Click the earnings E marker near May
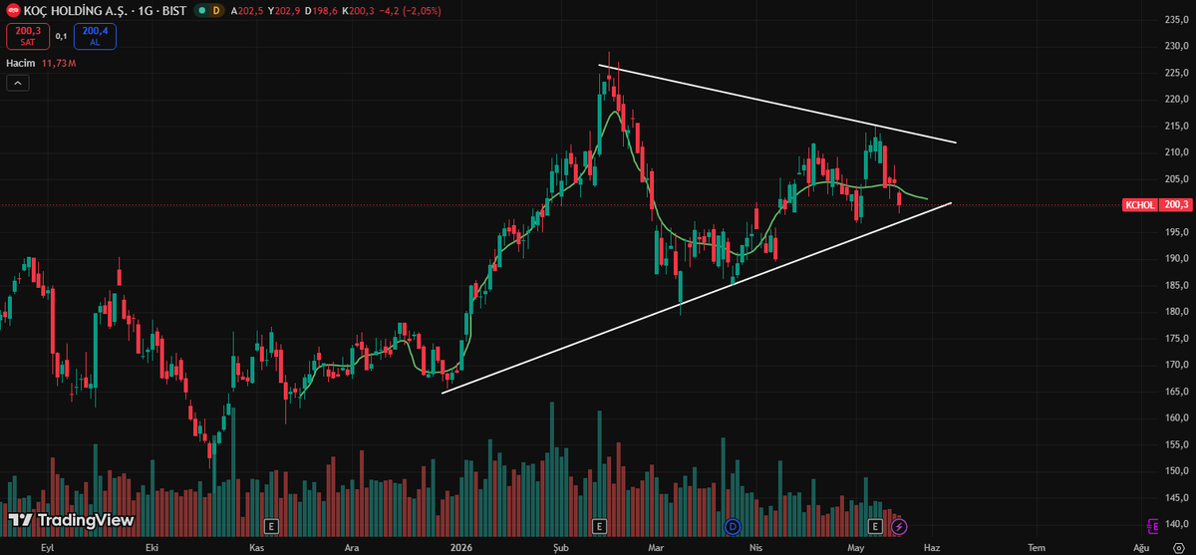 point(876,525)
